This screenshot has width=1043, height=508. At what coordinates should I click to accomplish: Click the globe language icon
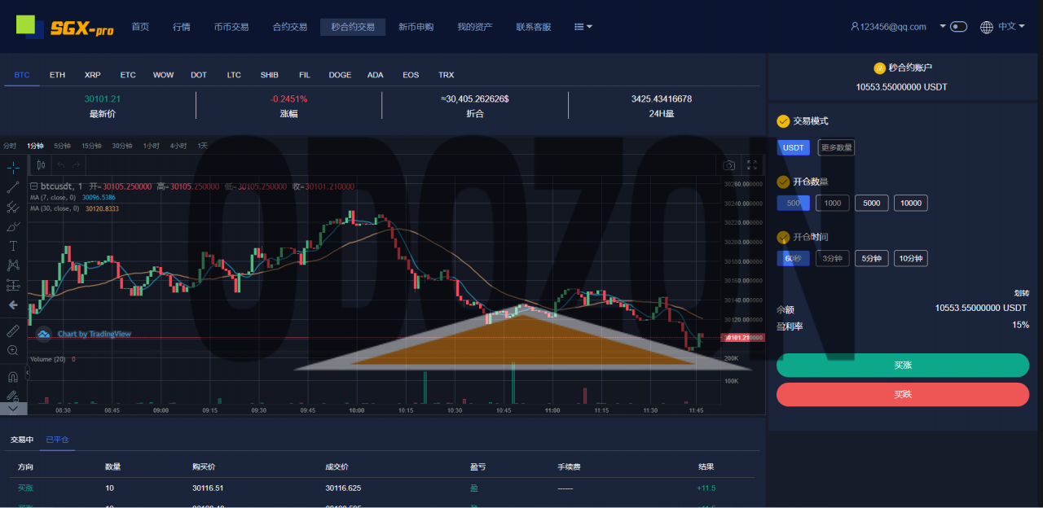pyautogui.click(x=987, y=27)
